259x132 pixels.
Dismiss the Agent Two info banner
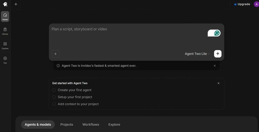[x=215, y=65]
